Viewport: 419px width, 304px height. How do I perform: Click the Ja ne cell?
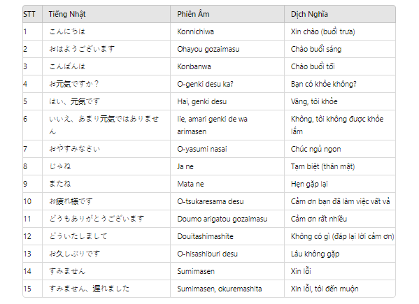coord(227,166)
